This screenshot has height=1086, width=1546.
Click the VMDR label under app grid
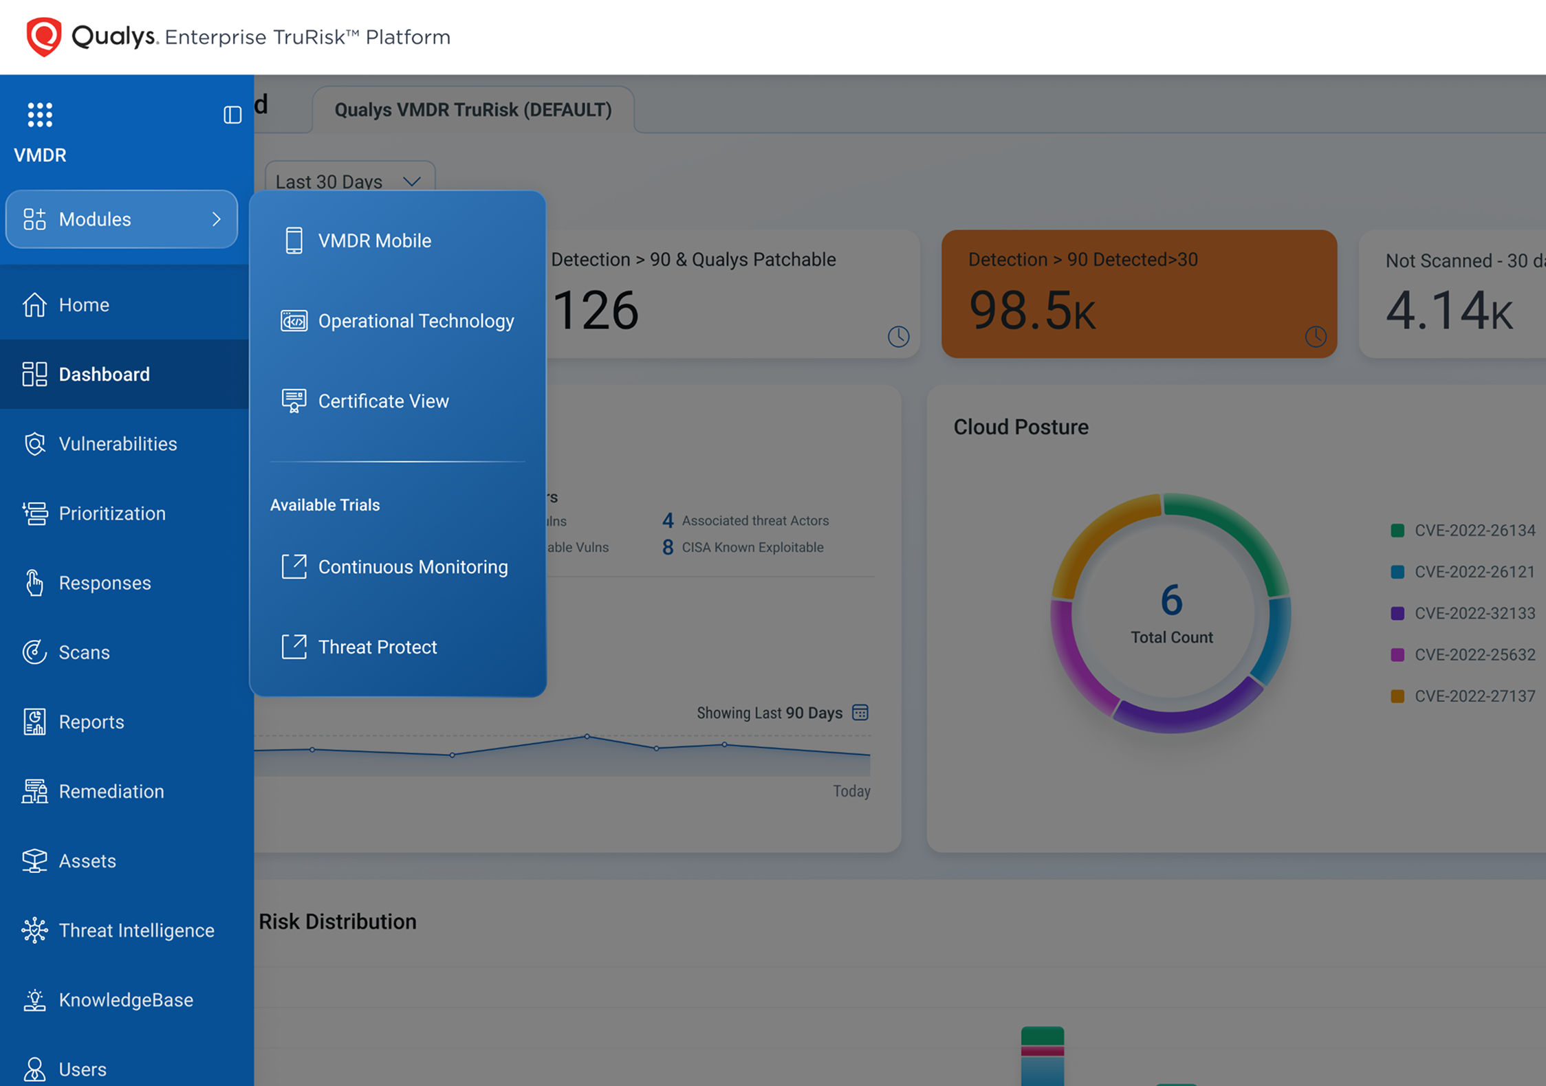(x=40, y=155)
